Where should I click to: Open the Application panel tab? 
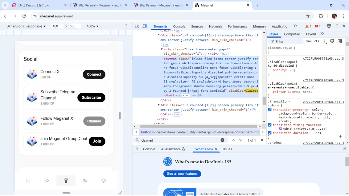click(x=281, y=26)
